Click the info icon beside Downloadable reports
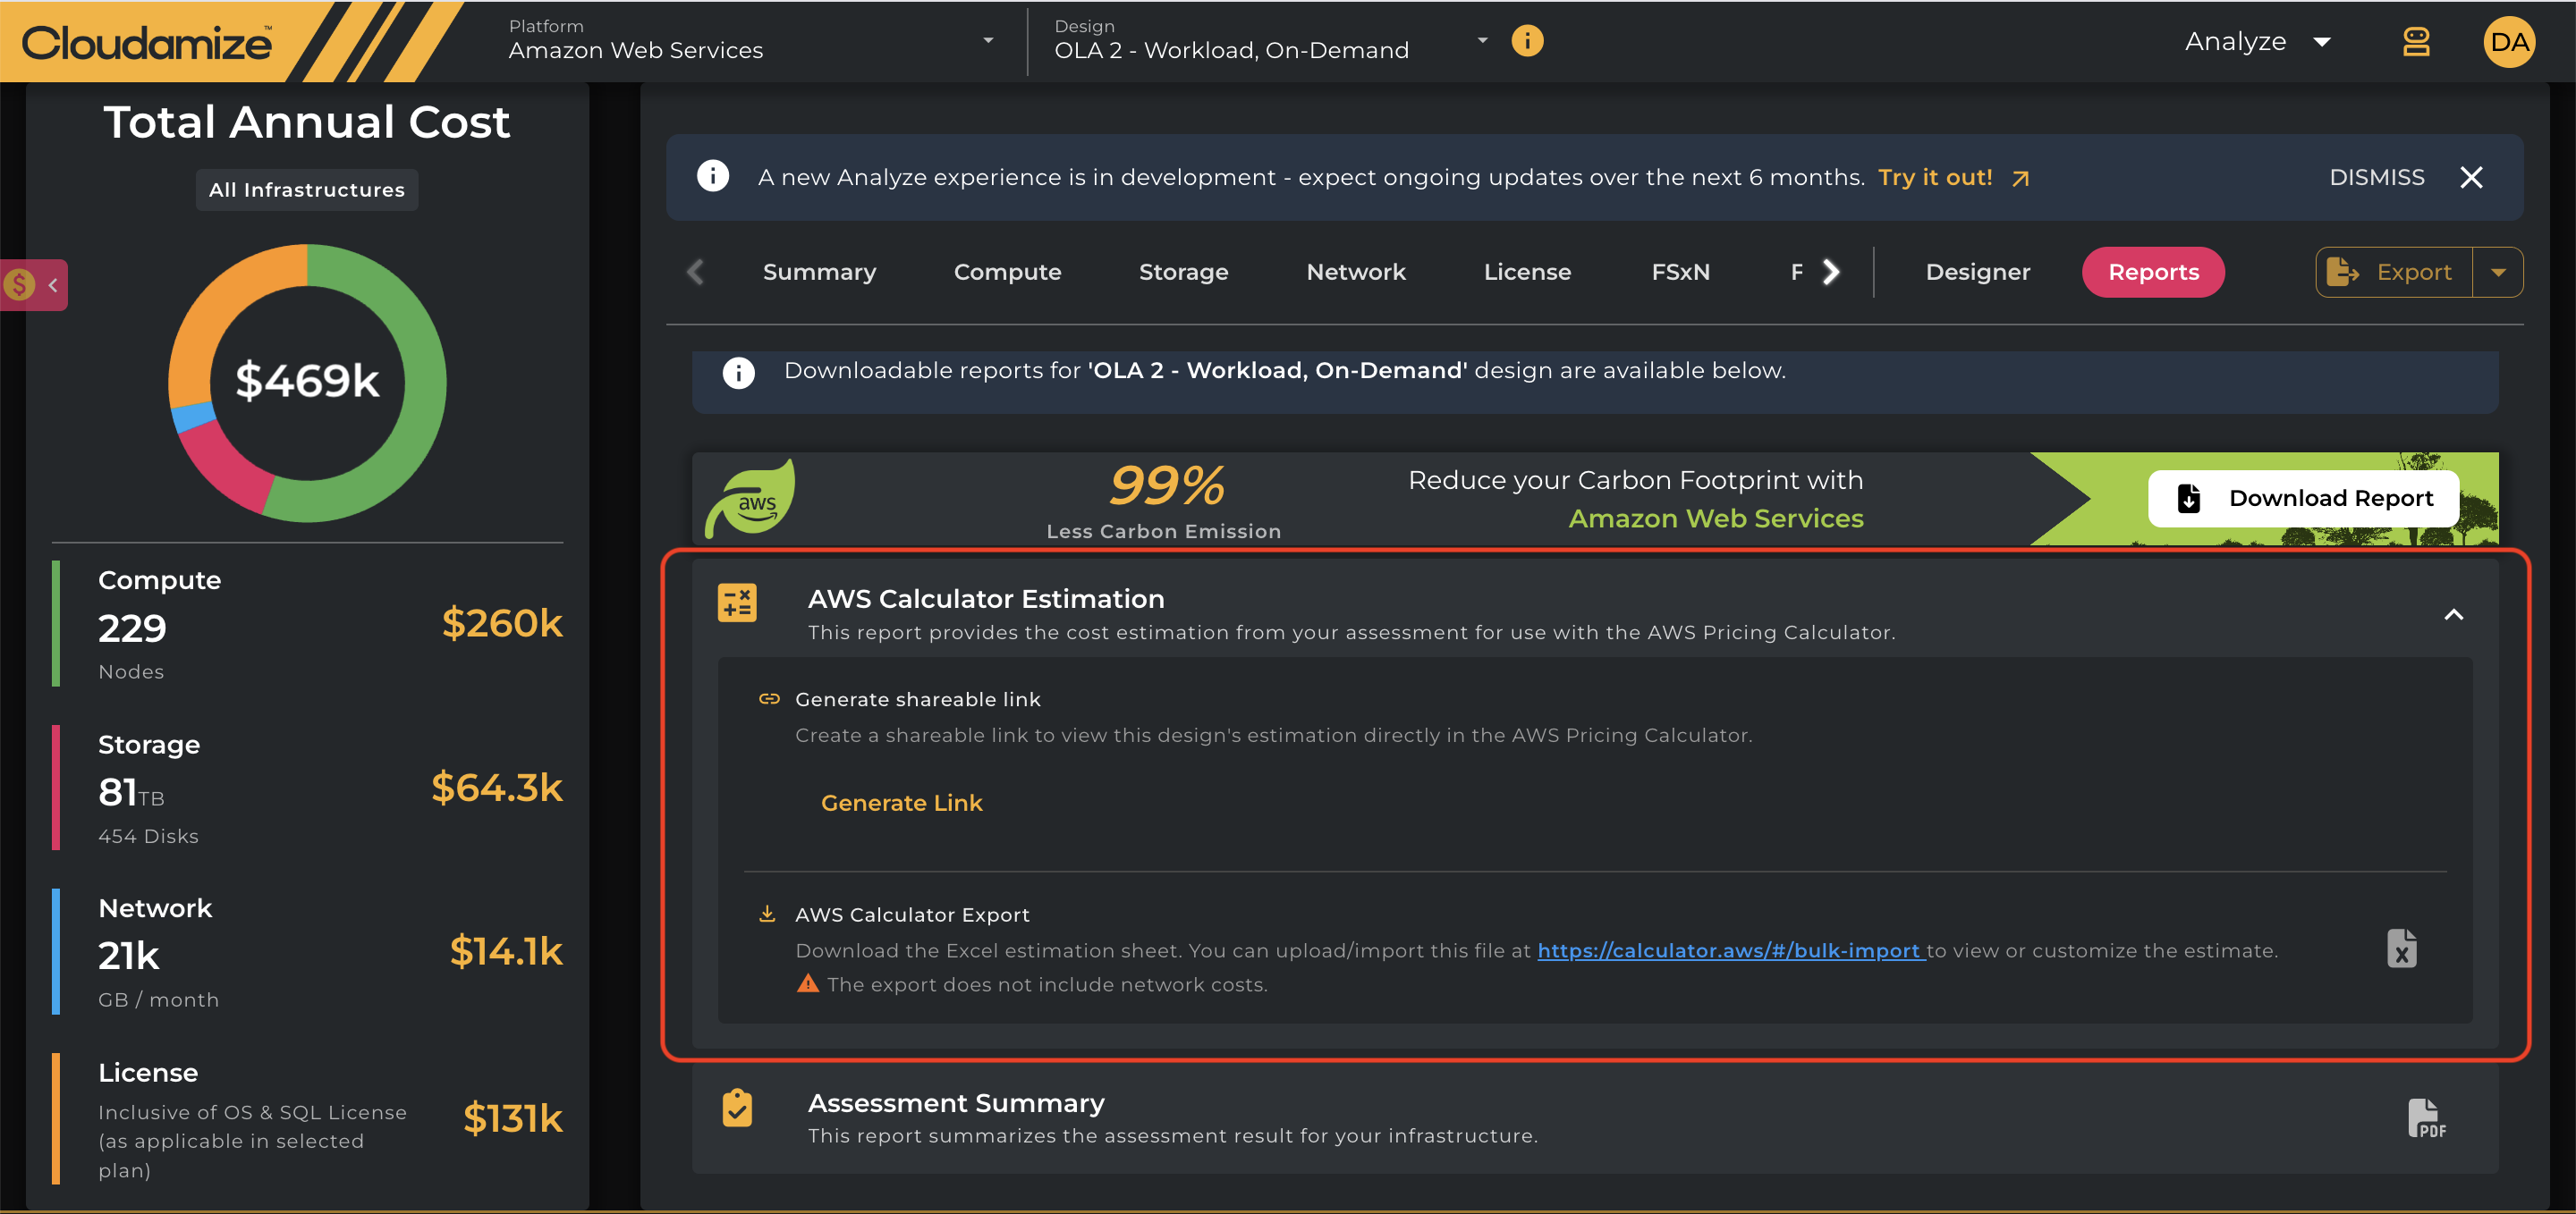 (x=739, y=373)
